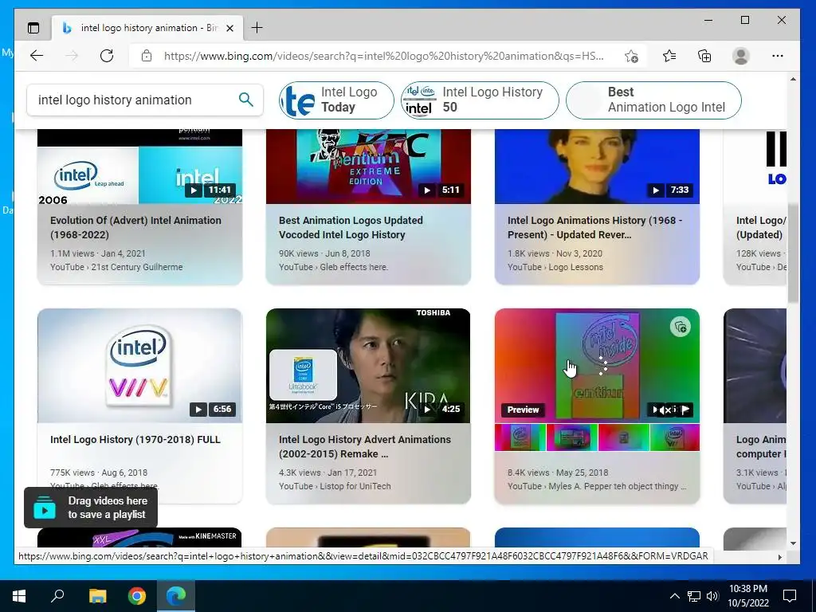The width and height of the screenshot is (816, 612).
Task: Play the 7:33 thumbnail showing a woman
Action: [x=597, y=167]
